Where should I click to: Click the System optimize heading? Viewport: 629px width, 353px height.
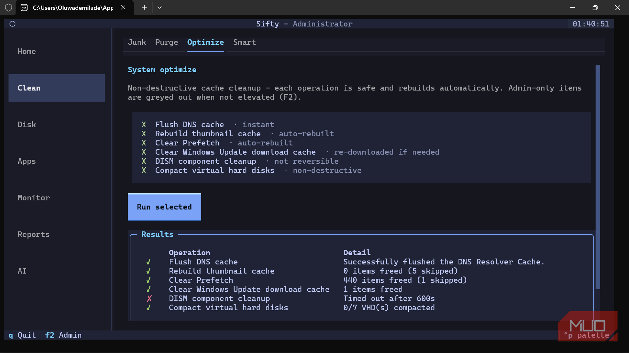162,70
